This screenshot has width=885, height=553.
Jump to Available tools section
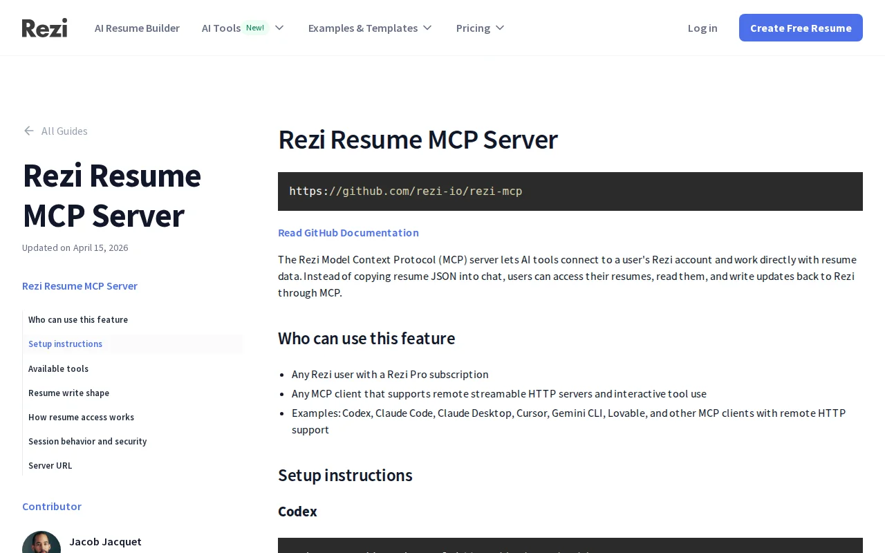pyautogui.click(x=58, y=368)
